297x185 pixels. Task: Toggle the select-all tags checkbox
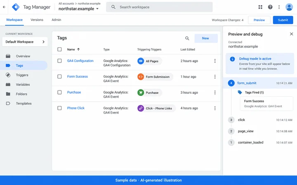point(59,49)
